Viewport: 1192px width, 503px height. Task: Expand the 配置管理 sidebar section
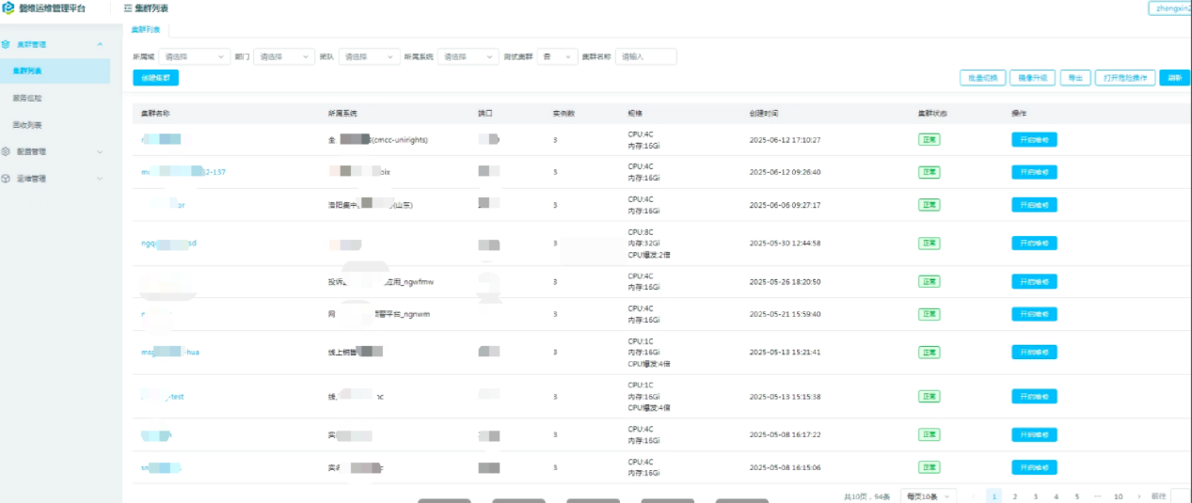101,150
